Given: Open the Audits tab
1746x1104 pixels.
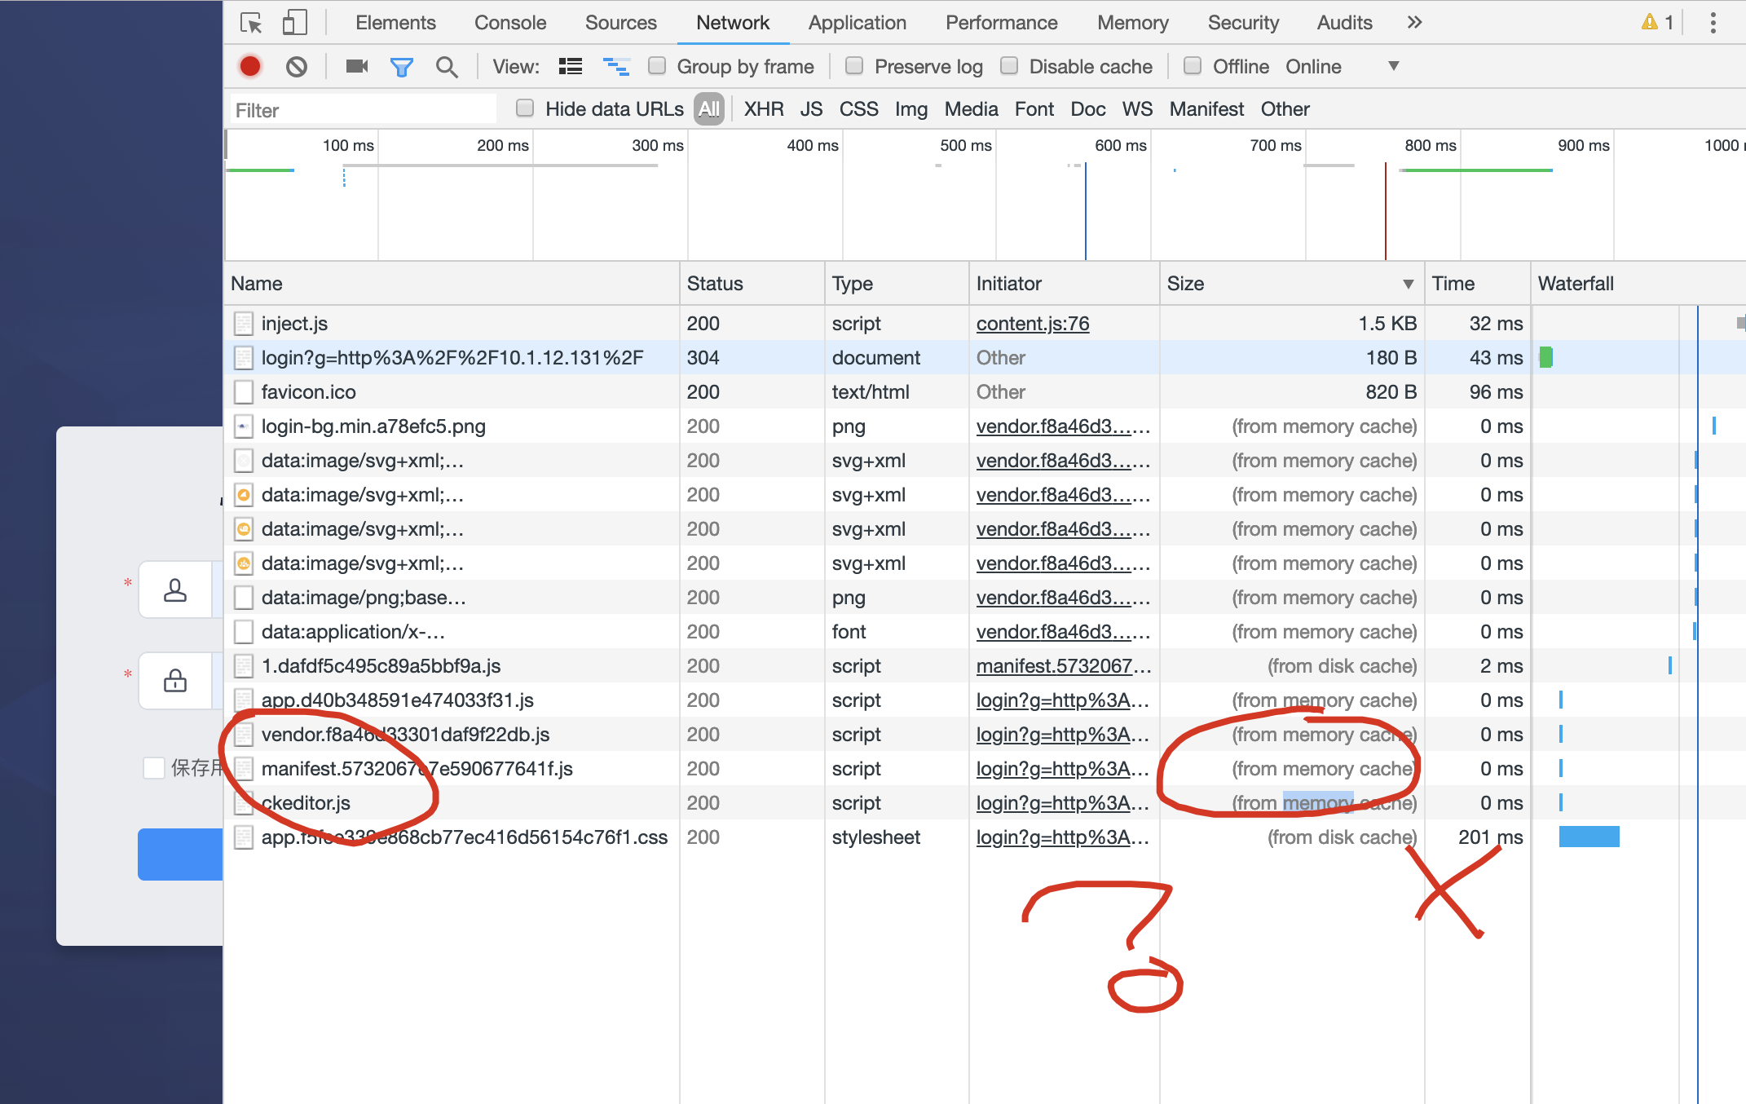Looking at the screenshot, I should [x=1345, y=23].
